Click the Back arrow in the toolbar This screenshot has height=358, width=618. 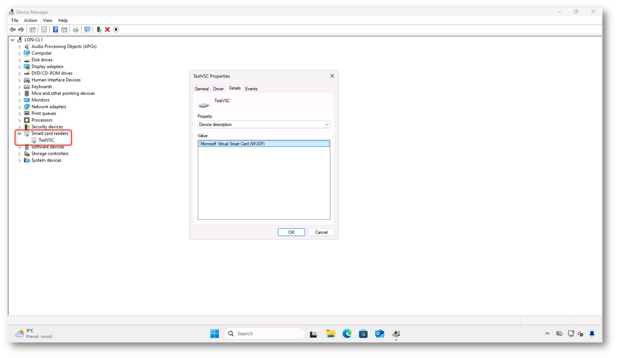point(13,30)
